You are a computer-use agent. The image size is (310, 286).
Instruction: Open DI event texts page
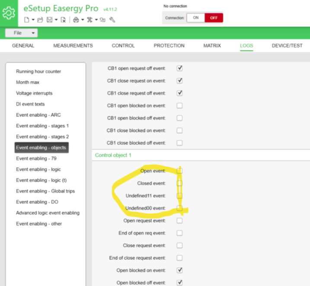(x=30, y=104)
